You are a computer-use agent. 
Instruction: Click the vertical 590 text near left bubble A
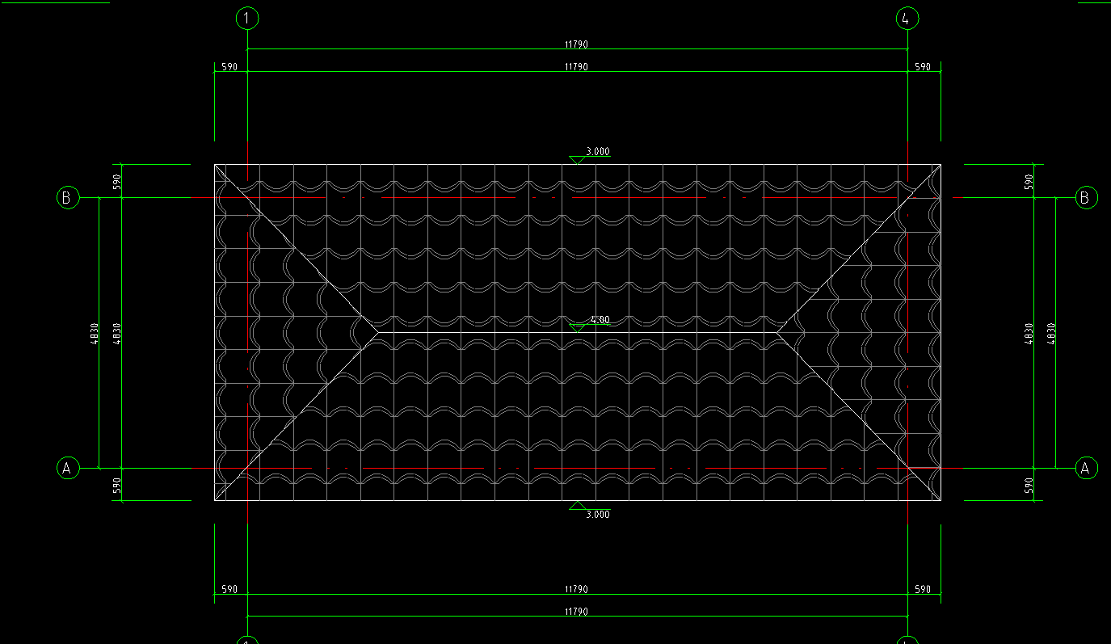[116, 485]
